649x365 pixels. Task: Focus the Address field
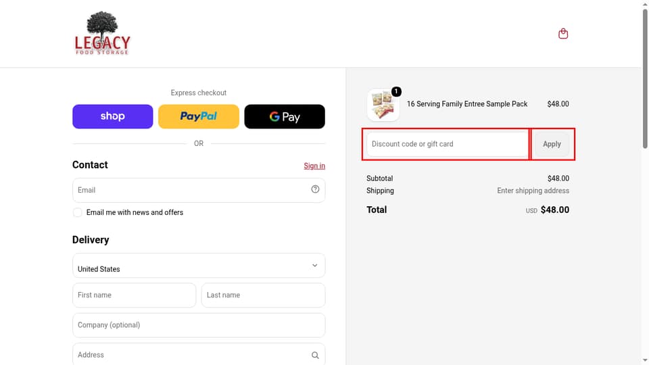click(x=199, y=354)
